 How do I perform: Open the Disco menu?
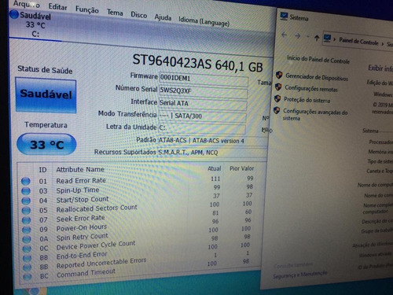click(x=138, y=15)
